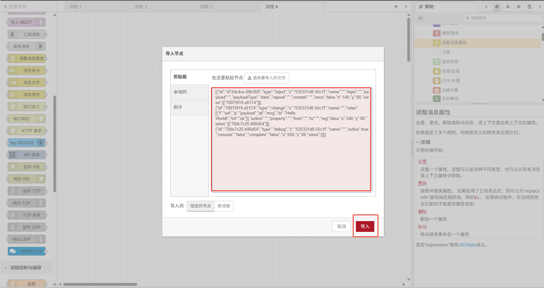Click the information 'i' sidebar icon
This screenshot has height=288, width=544.
coord(486,7)
